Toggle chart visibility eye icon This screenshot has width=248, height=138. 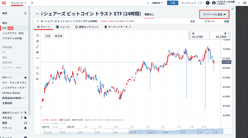coord(37,52)
